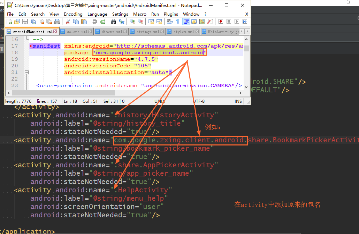
Task: Open the Encoding menu
Action: pos(73,14)
